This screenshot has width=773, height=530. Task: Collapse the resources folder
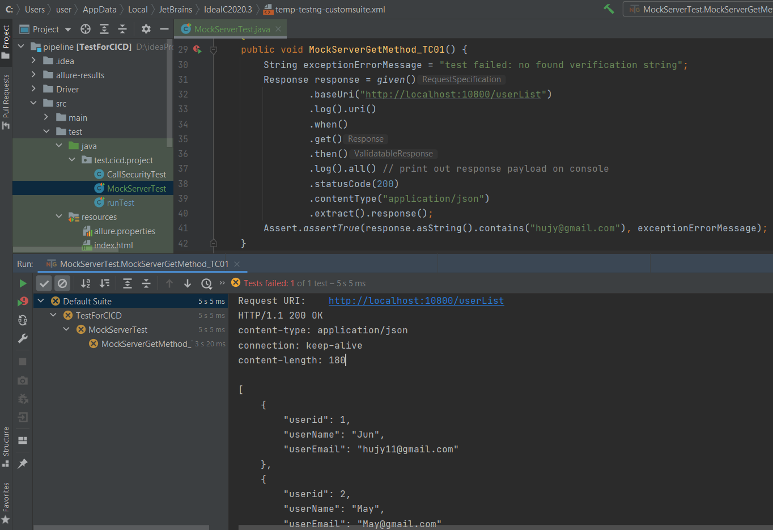click(59, 217)
